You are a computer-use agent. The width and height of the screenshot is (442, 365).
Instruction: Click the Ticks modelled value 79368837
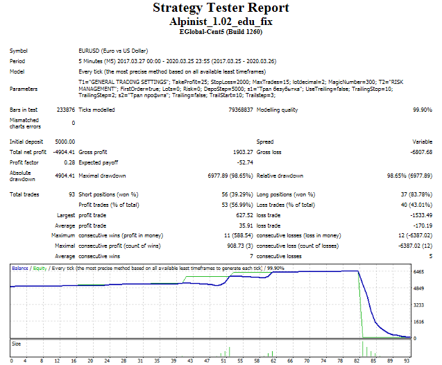point(241,110)
